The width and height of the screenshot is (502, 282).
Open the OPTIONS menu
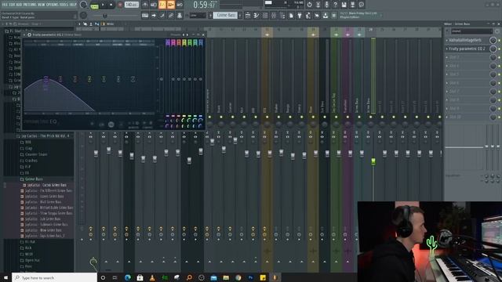(x=53, y=5)
